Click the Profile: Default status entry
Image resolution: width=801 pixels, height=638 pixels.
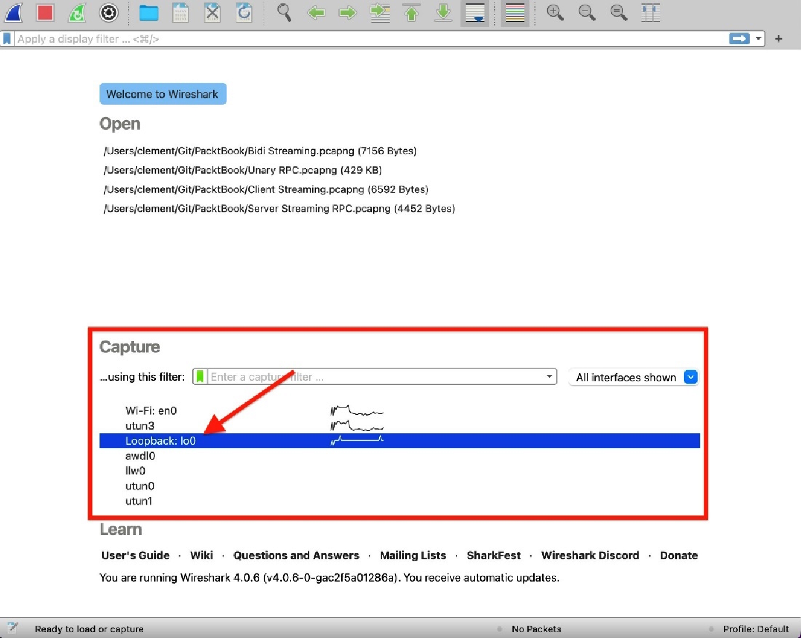[756, 629]
